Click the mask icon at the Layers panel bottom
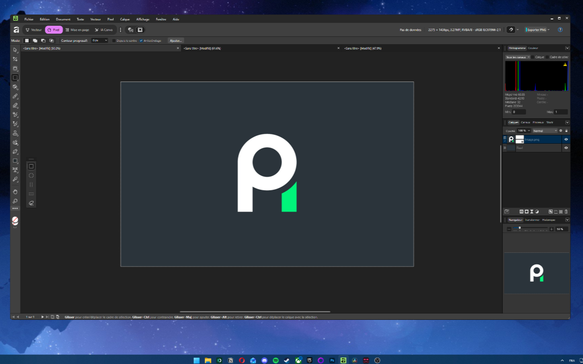 [x=526, y=212]
